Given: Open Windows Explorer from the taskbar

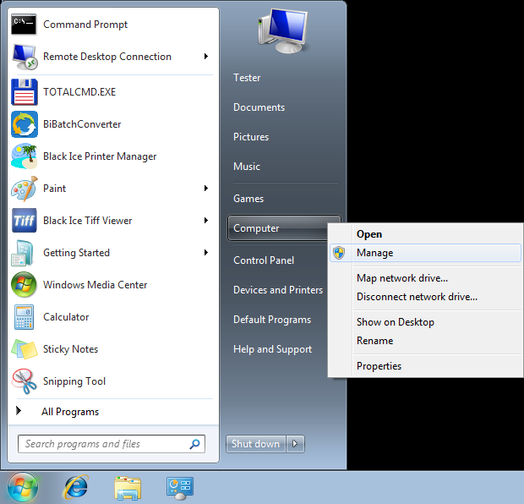Looking at the screenshot, I should (x=128, y=488).
